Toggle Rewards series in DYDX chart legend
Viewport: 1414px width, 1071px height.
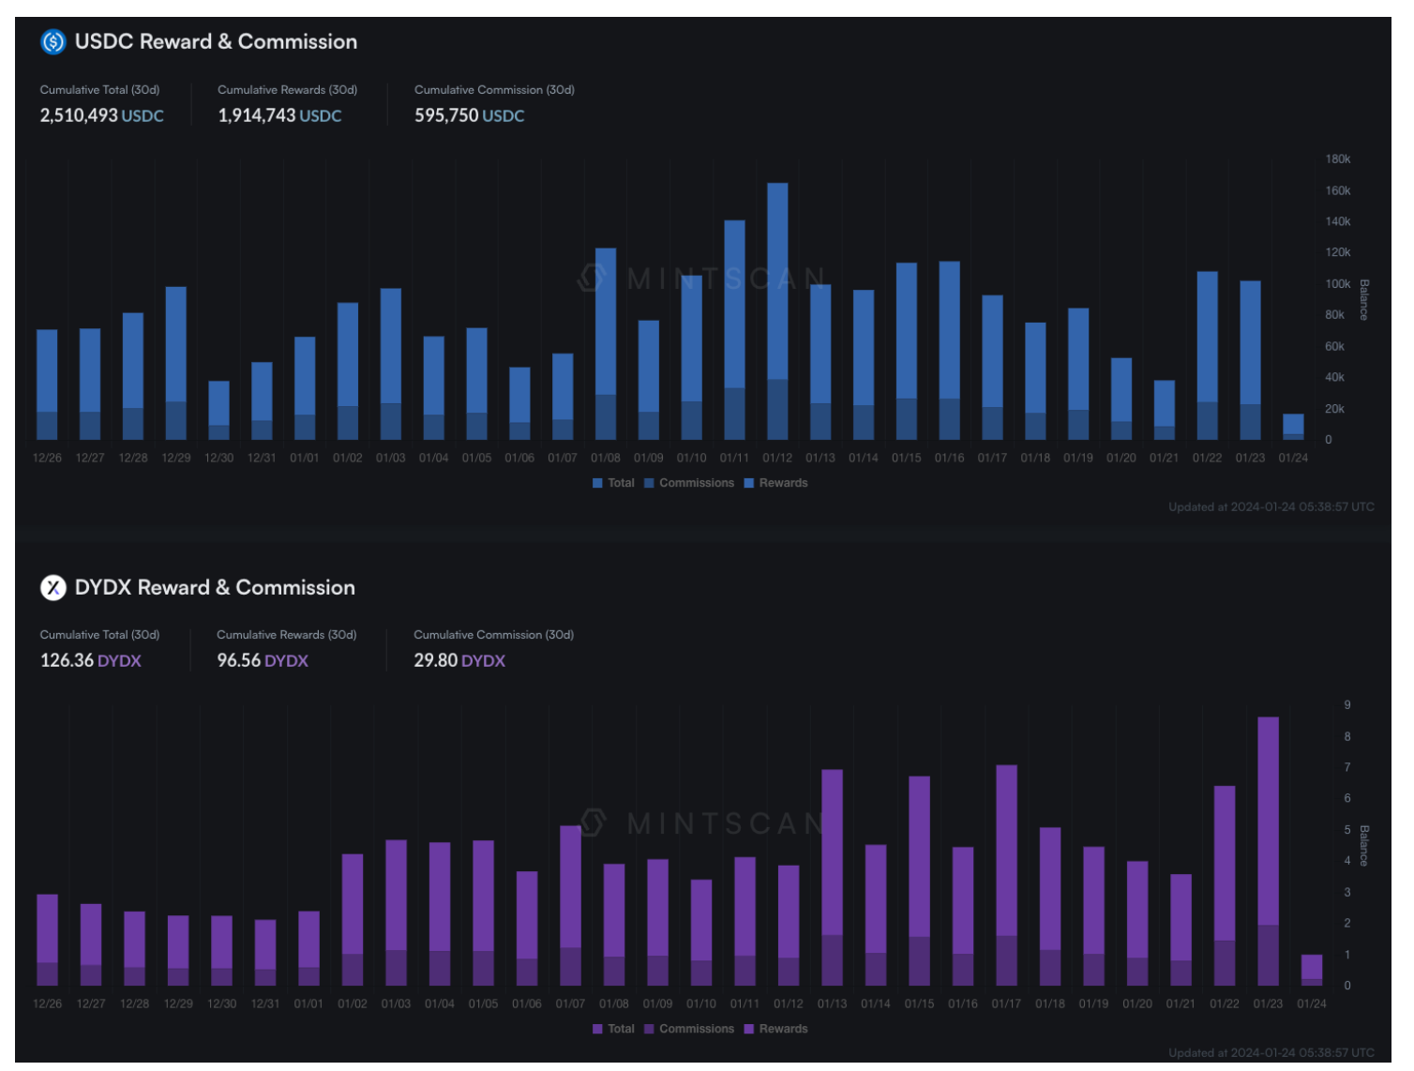click(775, 1029)
